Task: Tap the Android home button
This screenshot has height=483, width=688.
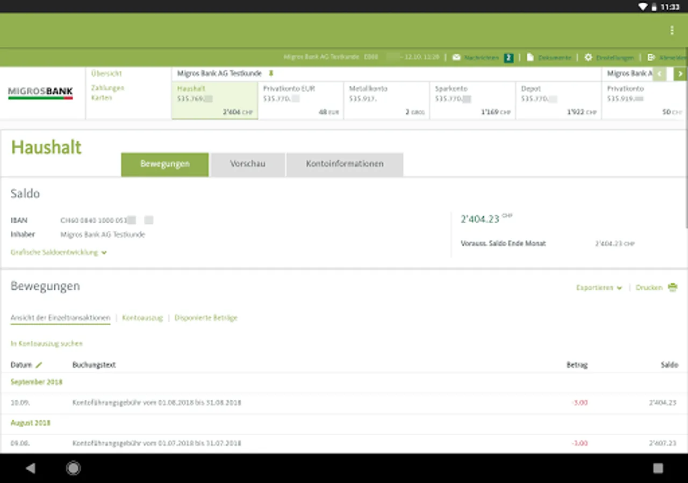Action: pyautogui.click(x=73, y=468)
